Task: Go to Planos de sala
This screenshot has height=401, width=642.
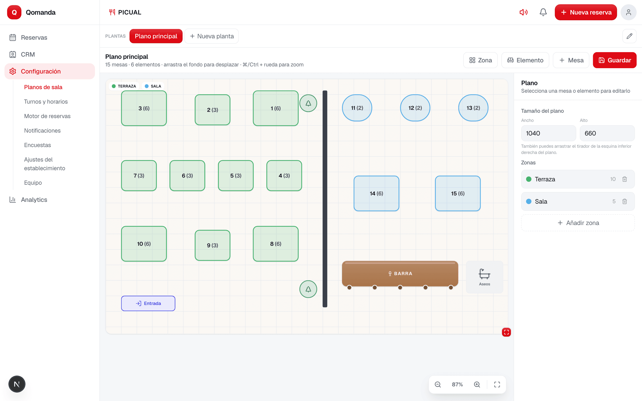Action: coord(43,87)
